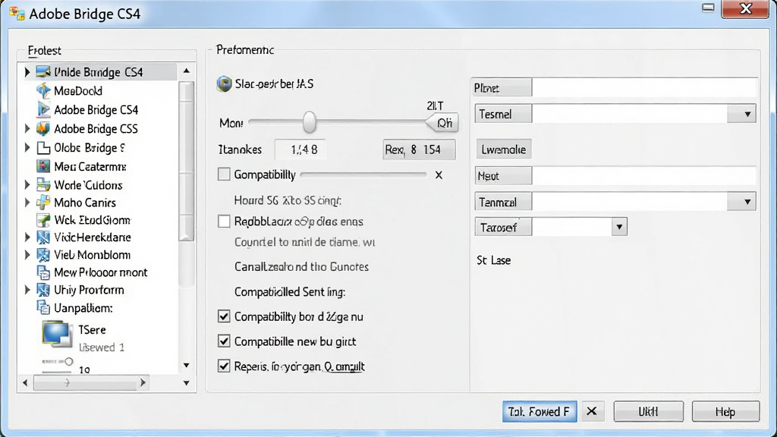777x437 pixels.
Task: Click the globe icon beside Slac-pedr ber JAS
Action: pyautogui.click(x=224, y=83)
